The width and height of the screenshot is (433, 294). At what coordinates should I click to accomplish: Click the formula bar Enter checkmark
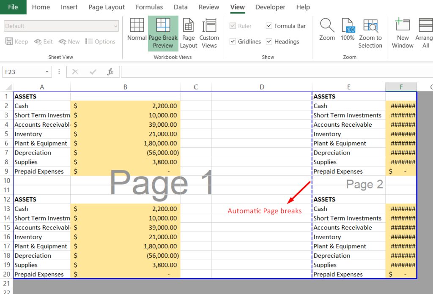pos(93,72)
